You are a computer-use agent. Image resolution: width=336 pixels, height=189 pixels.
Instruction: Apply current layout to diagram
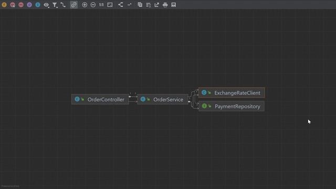coord(121,5)
